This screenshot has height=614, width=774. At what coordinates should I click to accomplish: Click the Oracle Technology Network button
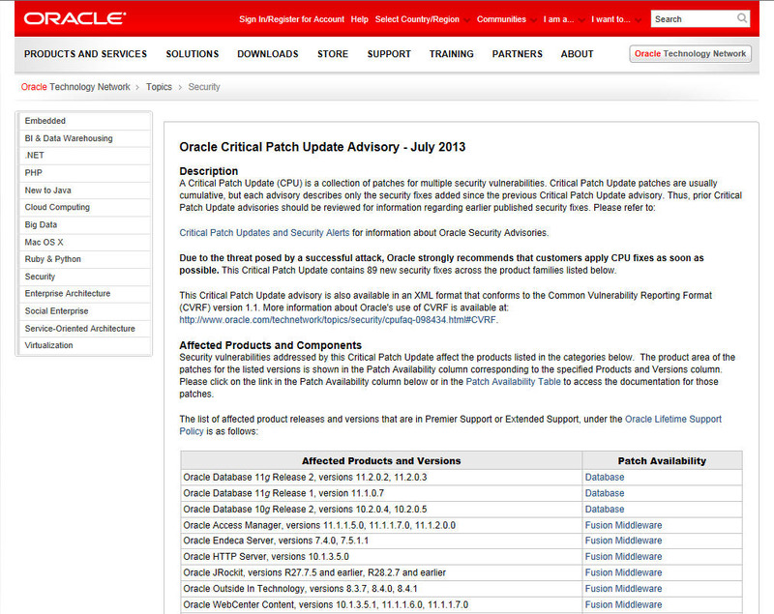690,54
